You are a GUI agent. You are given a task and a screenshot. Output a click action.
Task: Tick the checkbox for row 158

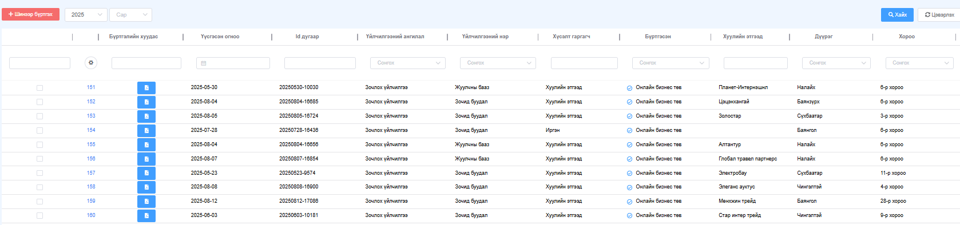pyautogui.click(x=39, y=187)
